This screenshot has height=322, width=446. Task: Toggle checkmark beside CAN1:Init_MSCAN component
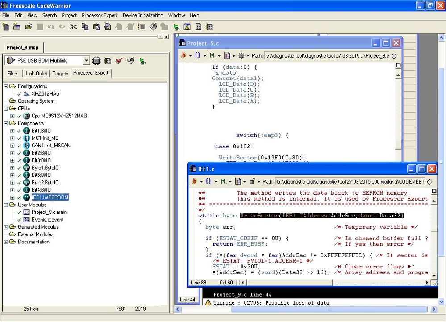point(19,145)
